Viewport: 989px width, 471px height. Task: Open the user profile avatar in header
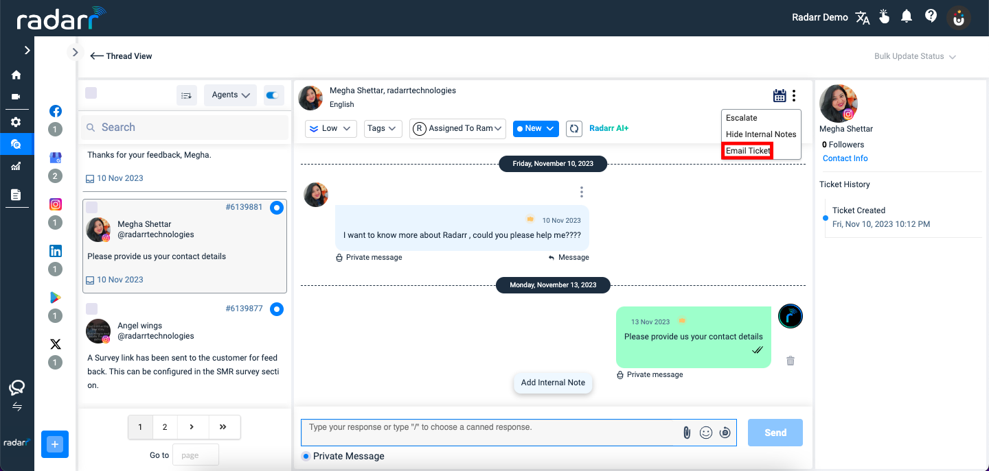point(959,18)
